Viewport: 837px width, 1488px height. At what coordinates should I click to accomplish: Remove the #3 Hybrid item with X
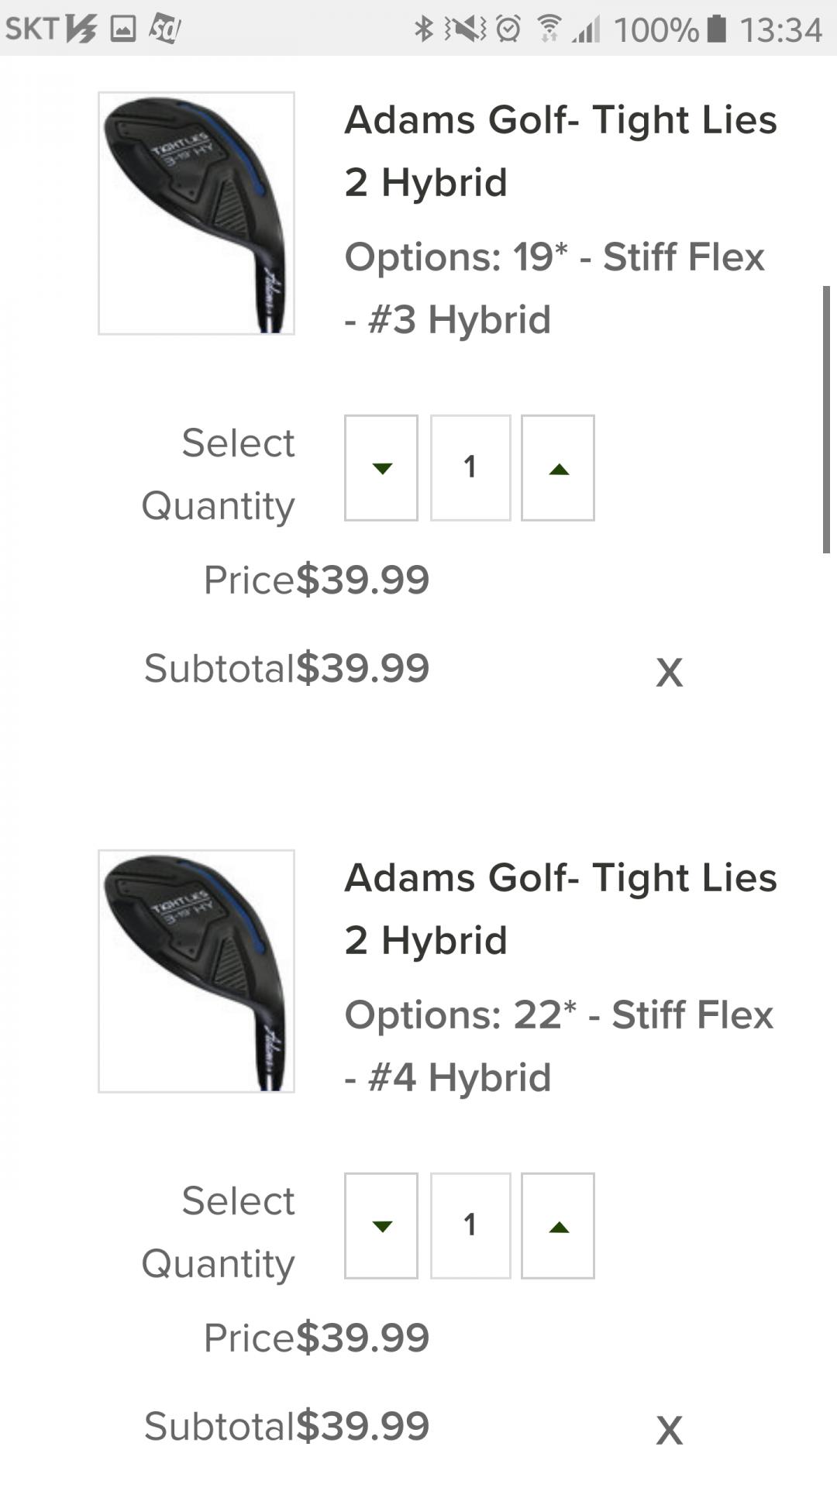669,673
